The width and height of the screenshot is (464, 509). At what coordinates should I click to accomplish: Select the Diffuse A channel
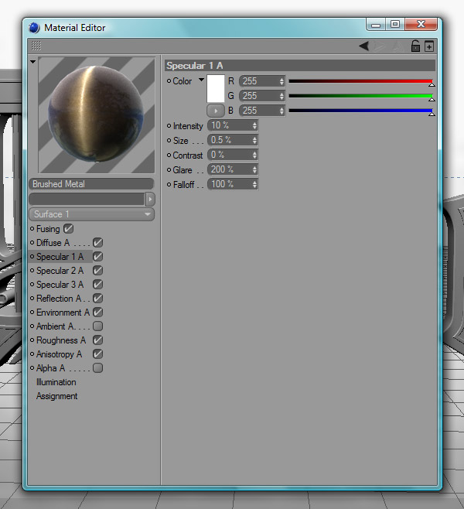pyautogui.click(x=53, y=242)
